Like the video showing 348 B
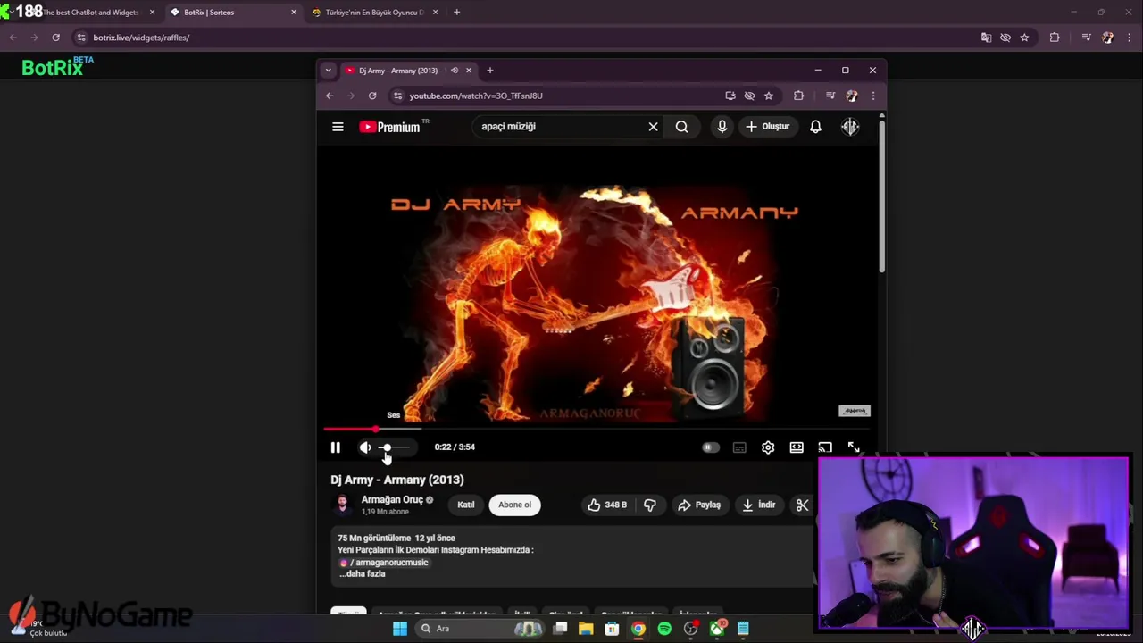This screenshot has width=1143, height=643. click(x=607, y=505)
